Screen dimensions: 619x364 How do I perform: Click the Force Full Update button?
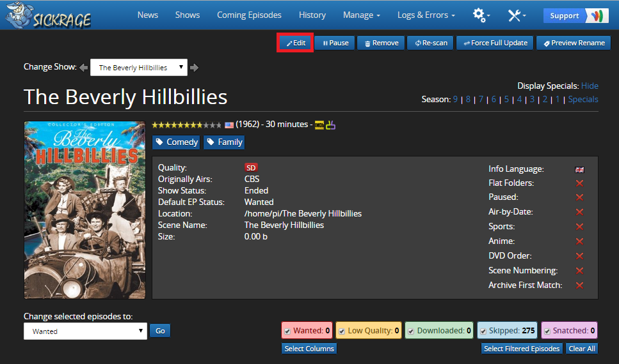coord(495,43)
